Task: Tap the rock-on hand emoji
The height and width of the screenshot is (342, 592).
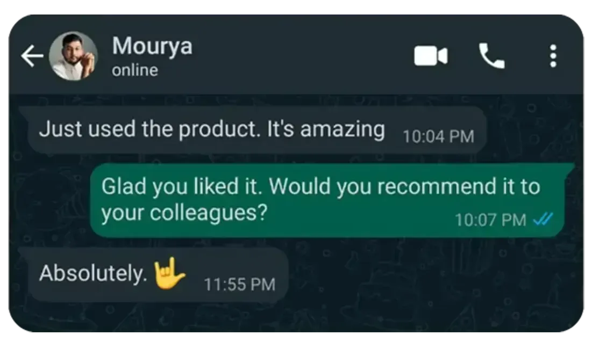Action: [x=169, y=273]
